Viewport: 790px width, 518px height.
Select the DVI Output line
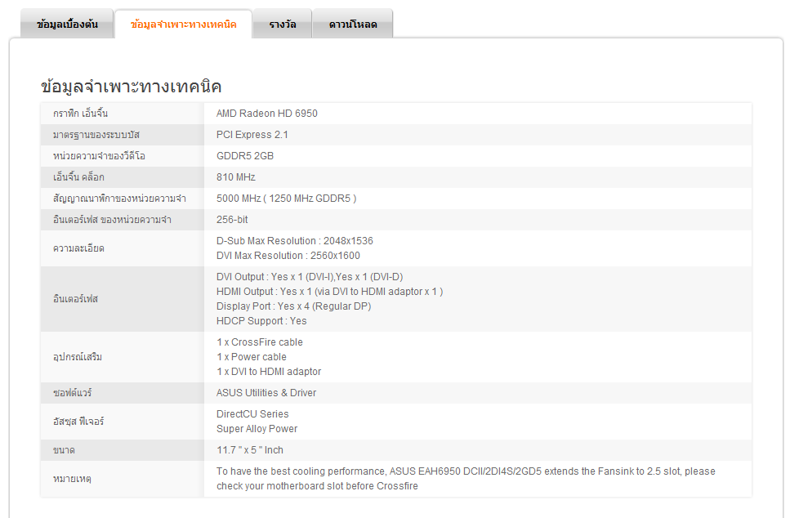[310, 277]
